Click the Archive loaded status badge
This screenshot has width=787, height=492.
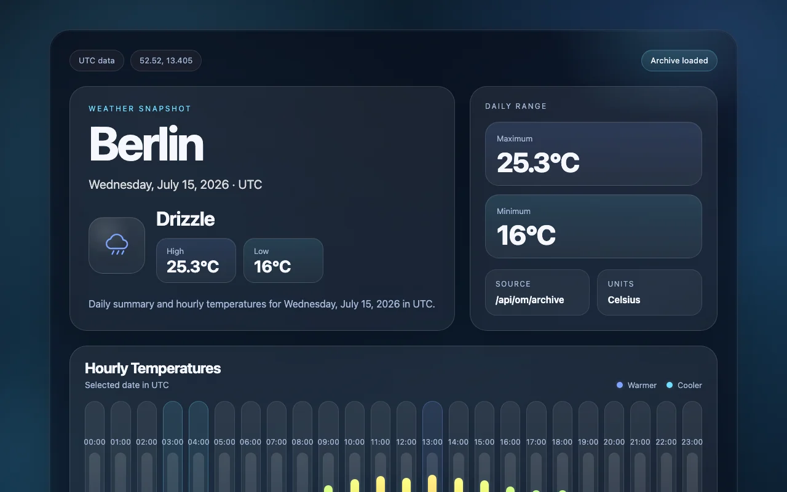pyautogui.click(x=679, y=60)
